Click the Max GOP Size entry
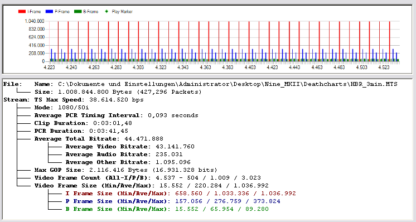Image resolution: width=416 pixels, height=222 pixels. pos(126,170)
